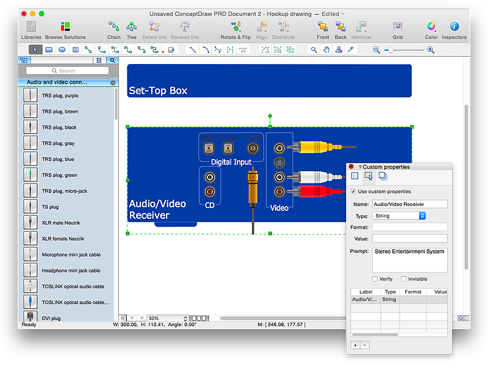This screenshot has width=488, height=381.
Task: Toggle the Grid display
Action: (398, 30)
